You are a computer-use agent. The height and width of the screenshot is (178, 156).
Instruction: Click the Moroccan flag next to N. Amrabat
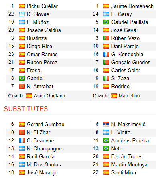point(22,86)
